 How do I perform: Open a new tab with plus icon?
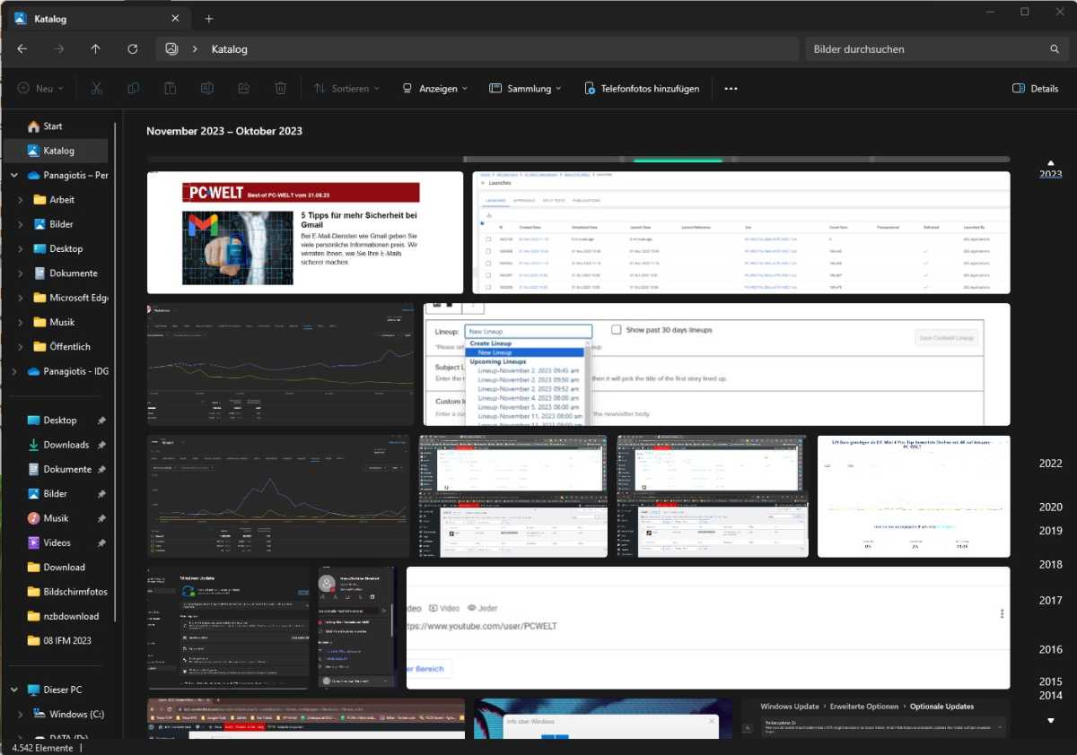click(209, 19)
